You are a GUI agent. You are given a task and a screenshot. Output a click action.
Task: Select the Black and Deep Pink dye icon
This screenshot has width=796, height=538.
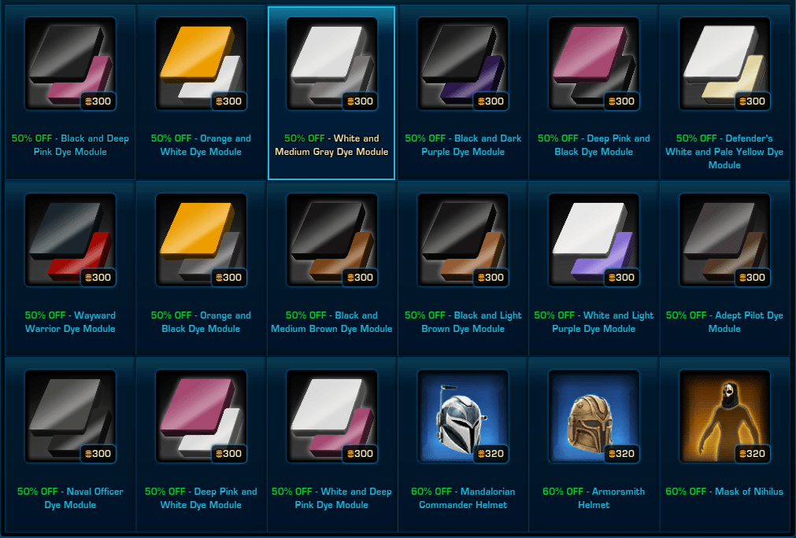pos(70,64)
